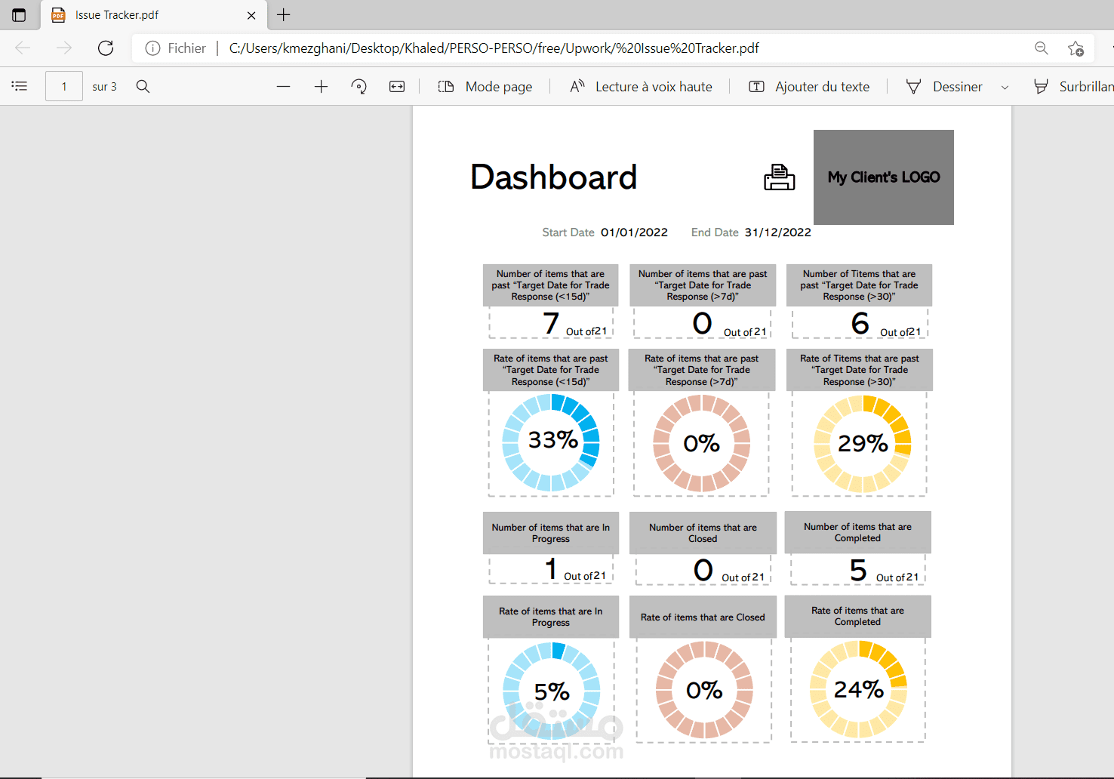Click the zoom magnifier in address bar
The image size is (1114, 779).
(1042, 48)
